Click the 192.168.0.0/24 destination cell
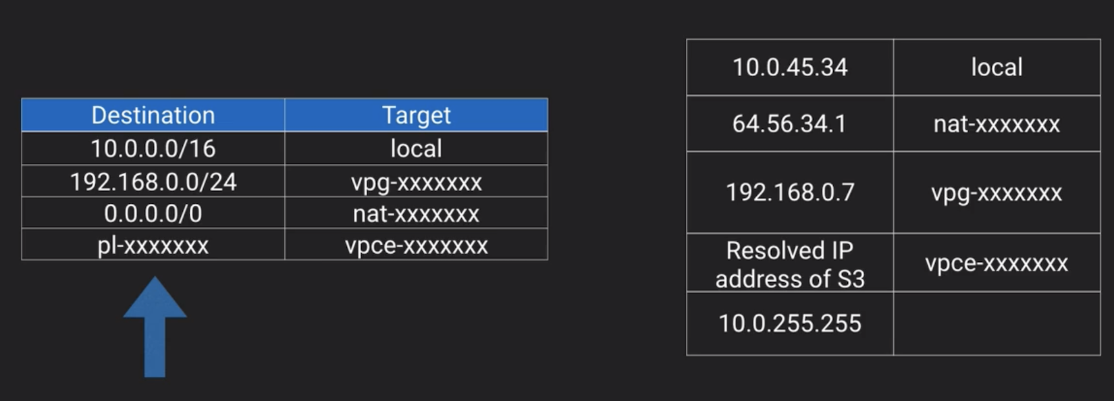This screenshot has width=1114, height=401. click(x=153, y=182)
